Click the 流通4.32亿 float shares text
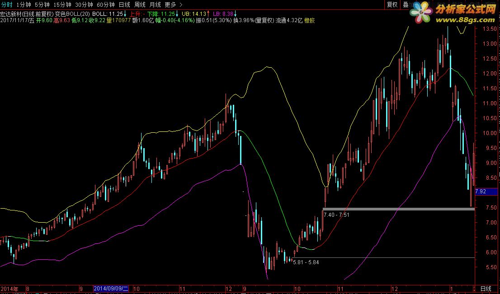 (289, 20)
